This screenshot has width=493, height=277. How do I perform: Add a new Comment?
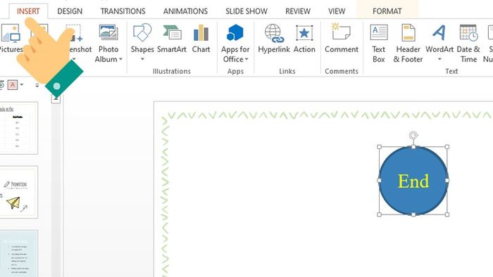click(x=342, y=38)
